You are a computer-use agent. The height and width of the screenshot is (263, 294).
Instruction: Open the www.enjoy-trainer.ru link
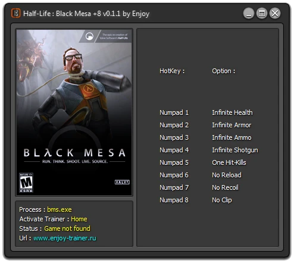pyautogui.click(x=65, y=238)
